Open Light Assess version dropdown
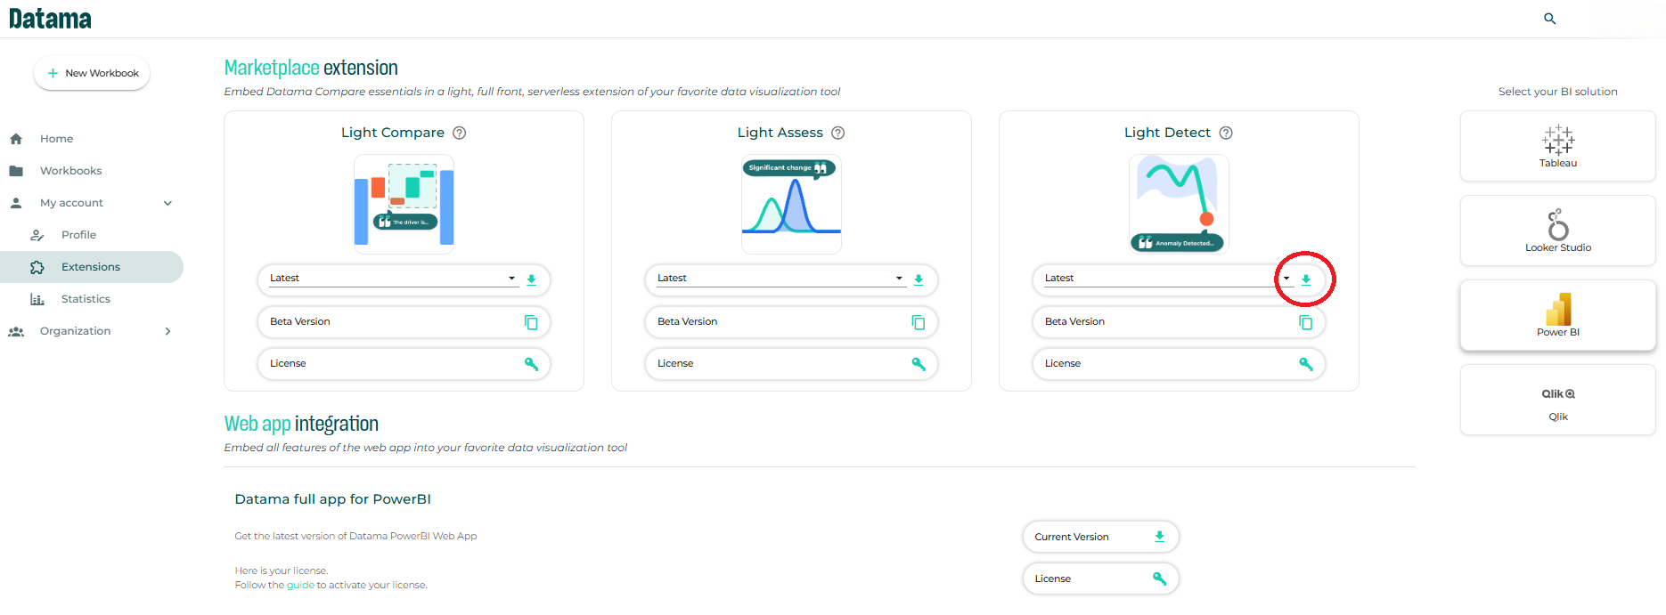Image resolution: width=1666 pixels, height=615 pixels. pos(781,279)
